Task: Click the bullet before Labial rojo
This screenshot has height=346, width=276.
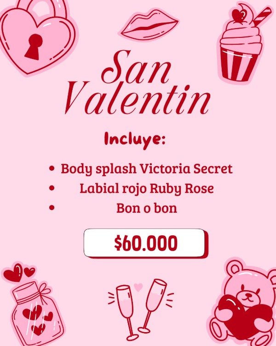Action: point(52,188)
